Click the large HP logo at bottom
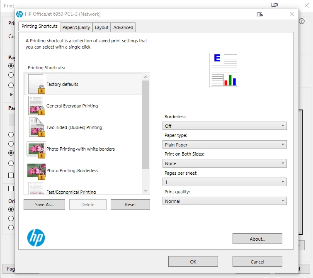The height and width of the screenshot is (278, 313). [x=36, y=237]
